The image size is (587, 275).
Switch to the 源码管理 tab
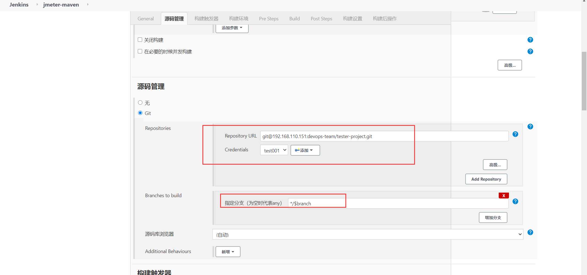(x=174, y=19)
